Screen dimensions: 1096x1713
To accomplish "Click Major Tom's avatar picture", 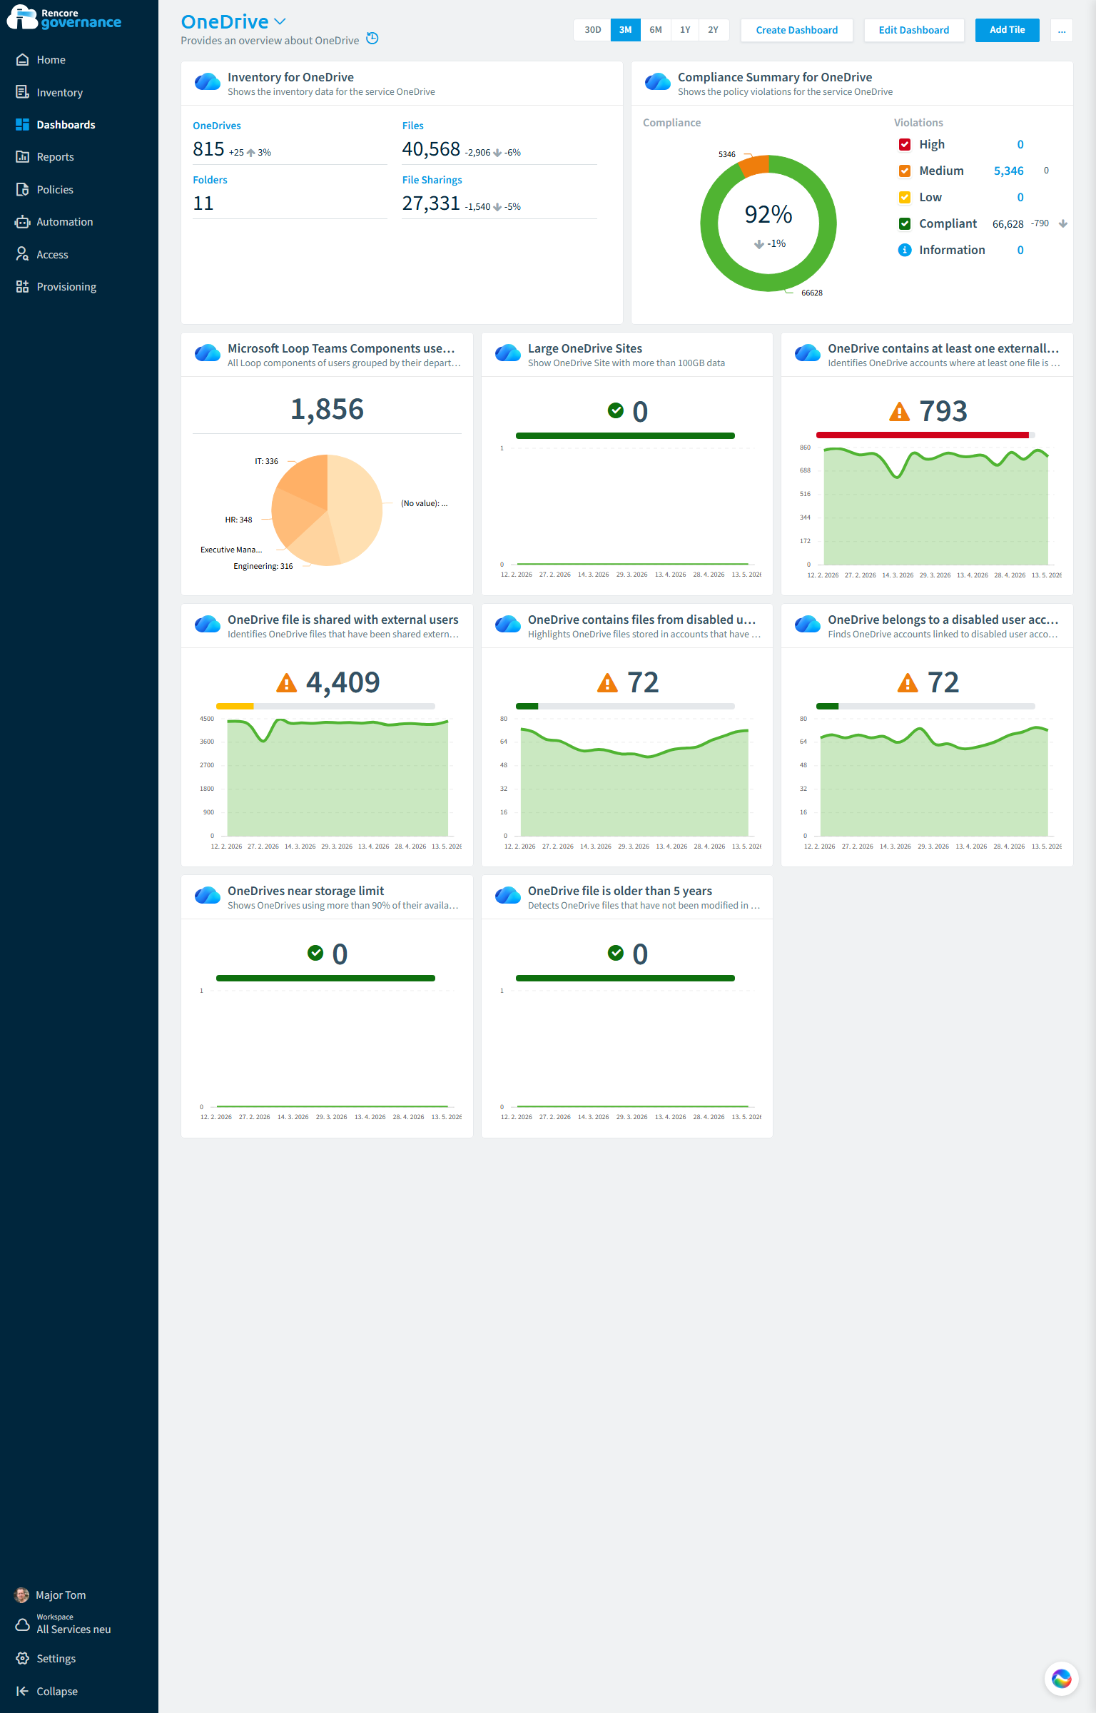I will 22,1595.
